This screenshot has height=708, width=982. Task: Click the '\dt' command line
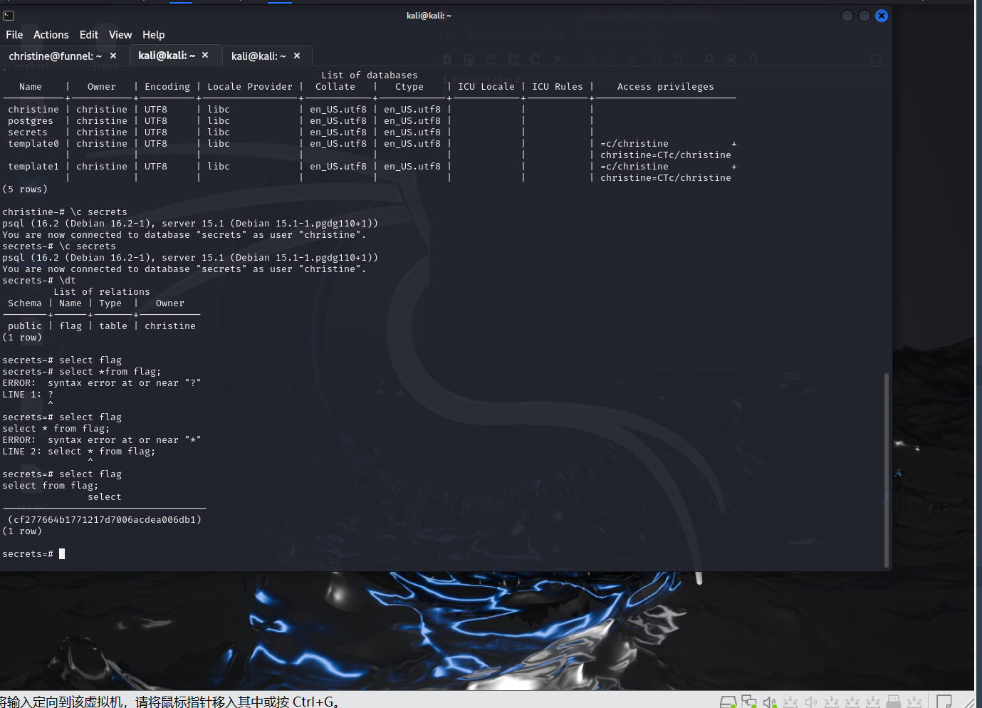click(39, 281)
